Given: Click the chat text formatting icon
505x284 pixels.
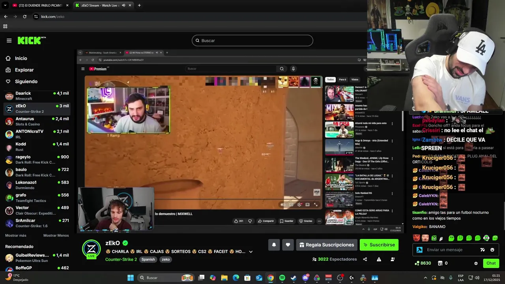Looking at the screenshot, I should click(483, 250).
